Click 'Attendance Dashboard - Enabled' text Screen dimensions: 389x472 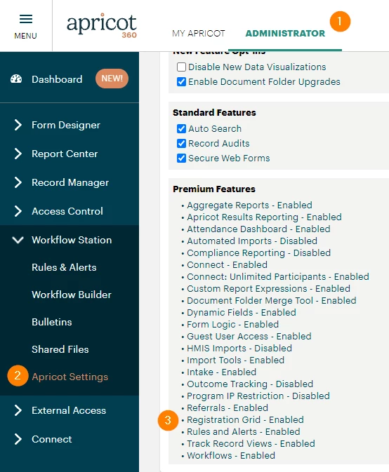click(258, 229)
